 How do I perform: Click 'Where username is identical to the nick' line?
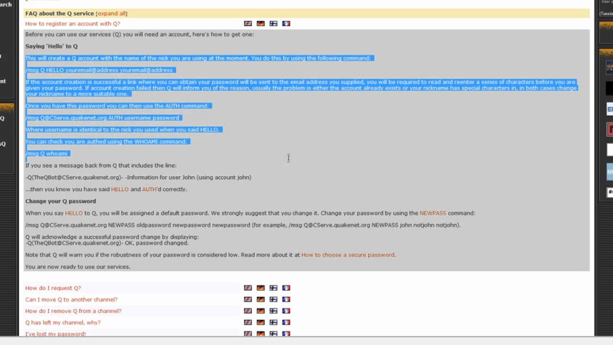pyautogui.click(x=123, y=130)
